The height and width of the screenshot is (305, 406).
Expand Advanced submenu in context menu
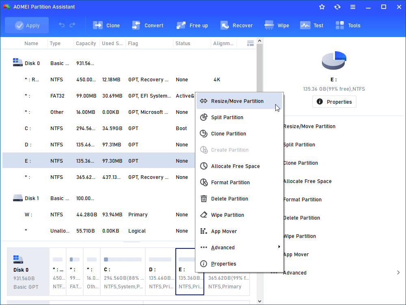pyautogui.click(x=239, y=248)
